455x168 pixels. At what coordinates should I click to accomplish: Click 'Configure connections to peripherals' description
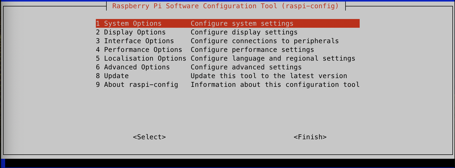265,41
